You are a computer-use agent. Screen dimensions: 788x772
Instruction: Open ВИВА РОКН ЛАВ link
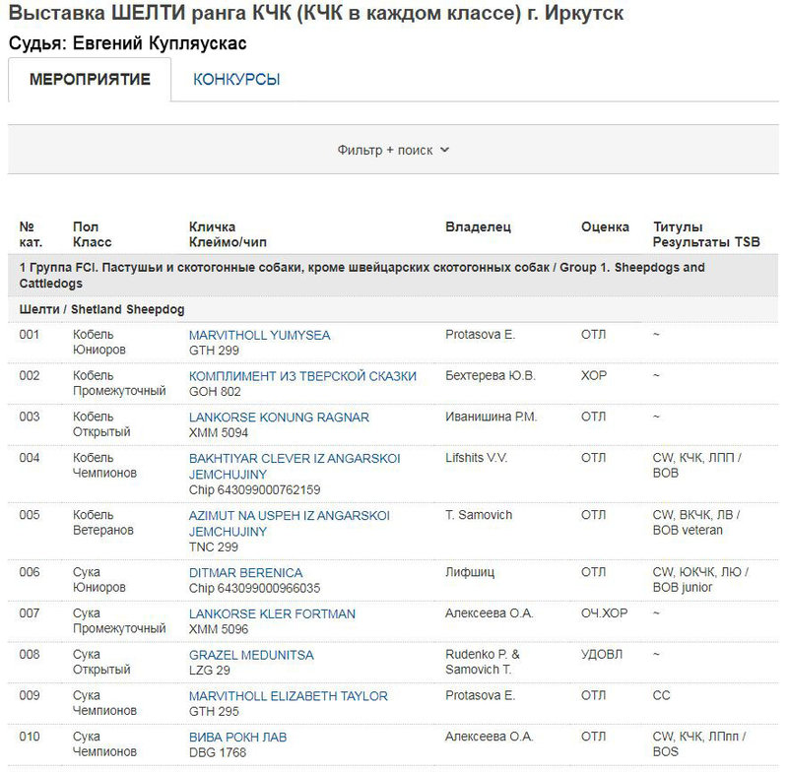click(x=237, y=738)
